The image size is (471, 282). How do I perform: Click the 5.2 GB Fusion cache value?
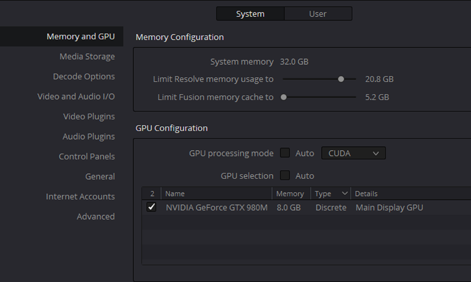click(x=377, y=97)
